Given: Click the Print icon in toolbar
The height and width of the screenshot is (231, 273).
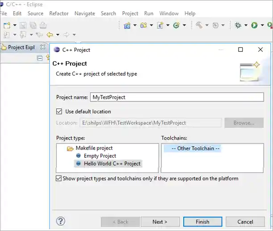Looking at the screenshot, I should click(x=43, y=25).
